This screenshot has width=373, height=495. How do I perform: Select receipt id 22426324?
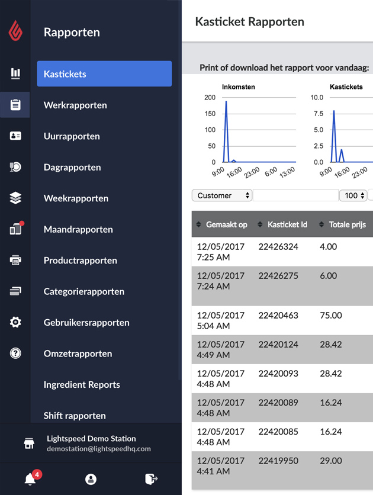click(278, 246)
